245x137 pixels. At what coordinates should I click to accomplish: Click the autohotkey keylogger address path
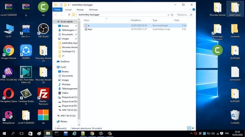click(x=89, y=15)
